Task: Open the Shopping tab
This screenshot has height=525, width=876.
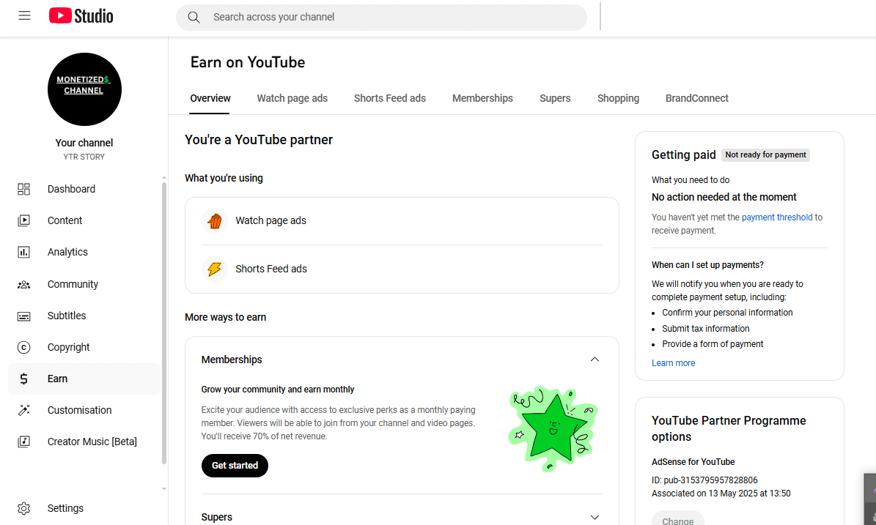Action: 618,98
